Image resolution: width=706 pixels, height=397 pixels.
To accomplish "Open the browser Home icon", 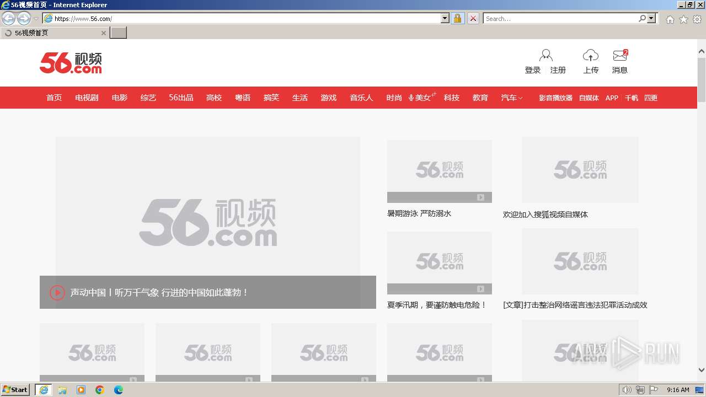I will [670, 19].
